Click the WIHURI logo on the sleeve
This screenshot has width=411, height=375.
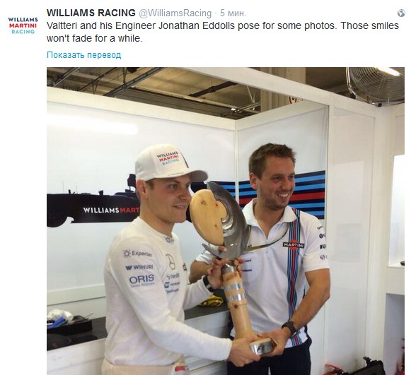(139, 267)
